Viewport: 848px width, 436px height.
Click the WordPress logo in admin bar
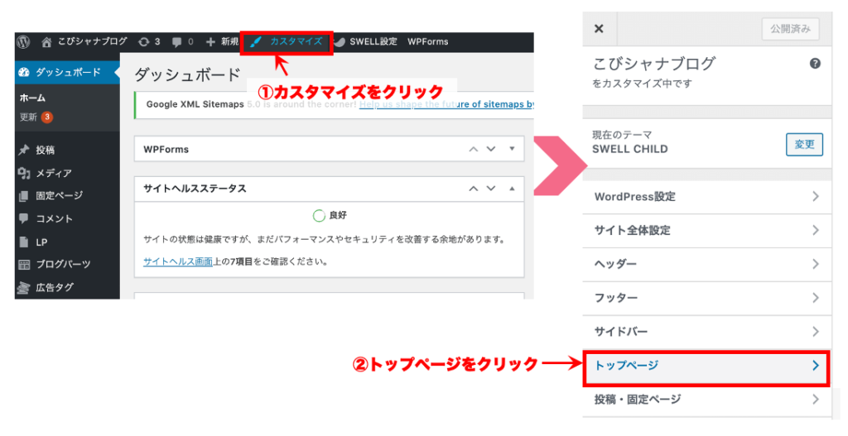23,41
